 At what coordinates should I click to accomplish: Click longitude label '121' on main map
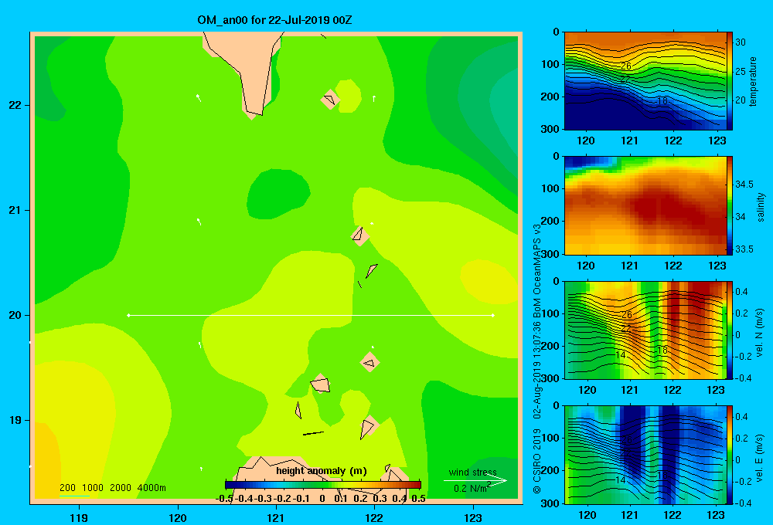(x=276, y=517)
